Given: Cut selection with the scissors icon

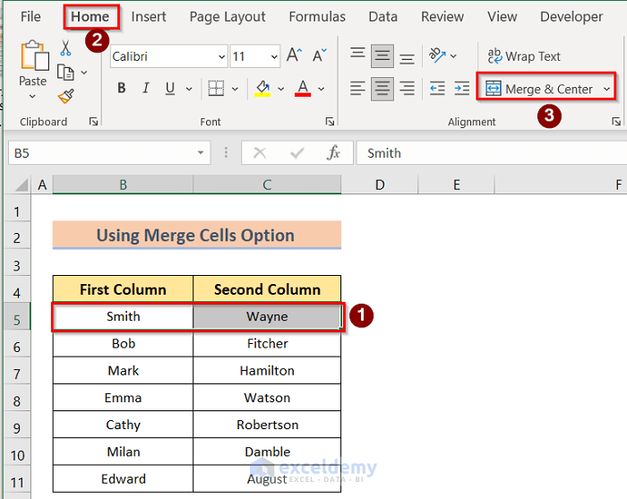Looking at the screenshot, I should [65, 48].
